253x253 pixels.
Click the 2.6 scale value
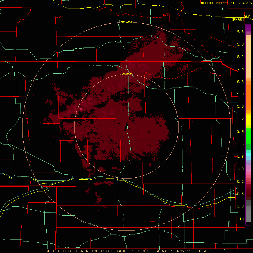click(240, 144)
